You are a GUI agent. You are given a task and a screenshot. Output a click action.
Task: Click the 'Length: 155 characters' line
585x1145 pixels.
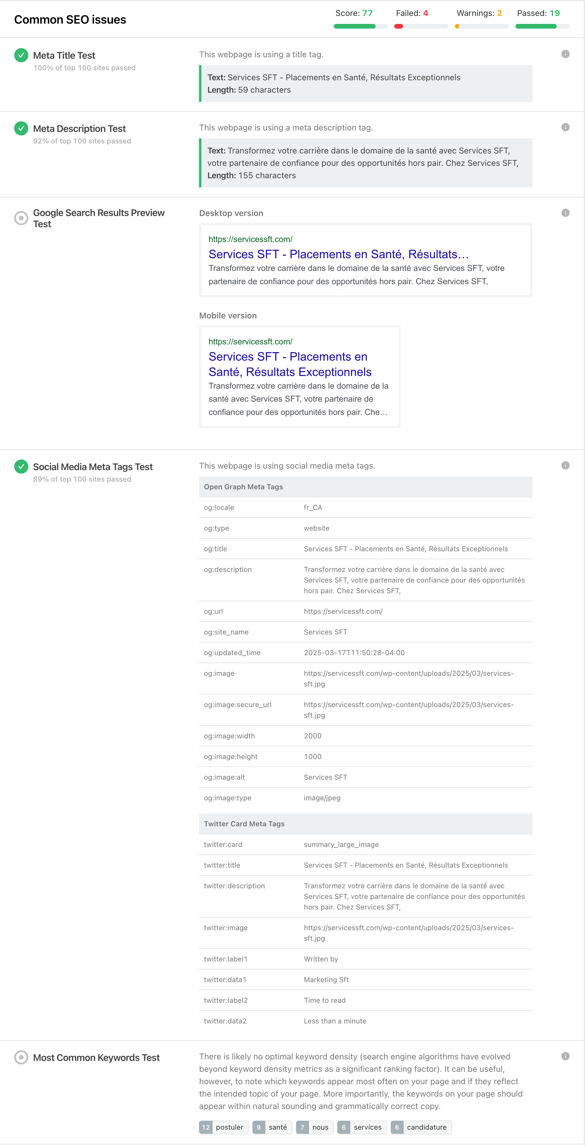tap(252, 176)
